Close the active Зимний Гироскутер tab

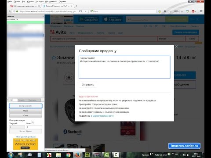(x=72, y=6)
